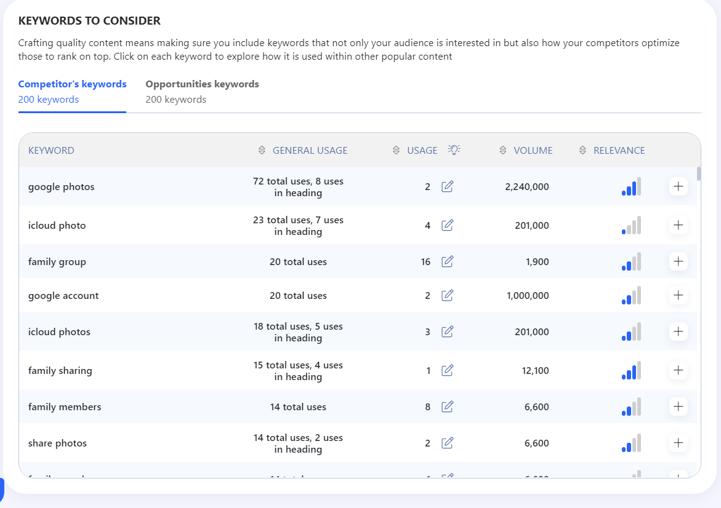Open the google photos keyword
The height and width of the screenshot is (508, 721).
tap(61, 186)
